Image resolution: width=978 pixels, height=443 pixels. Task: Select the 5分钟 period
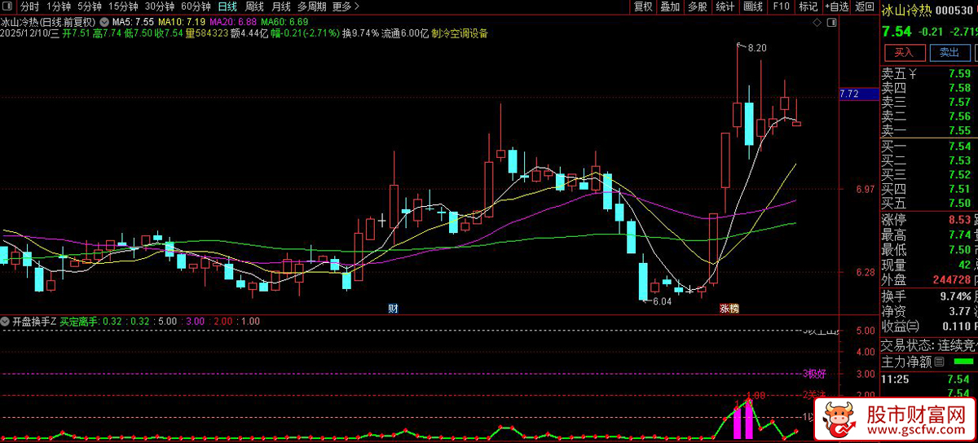pos(90,7)
